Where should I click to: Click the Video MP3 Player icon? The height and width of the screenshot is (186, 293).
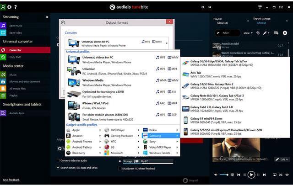coord(145,147)
